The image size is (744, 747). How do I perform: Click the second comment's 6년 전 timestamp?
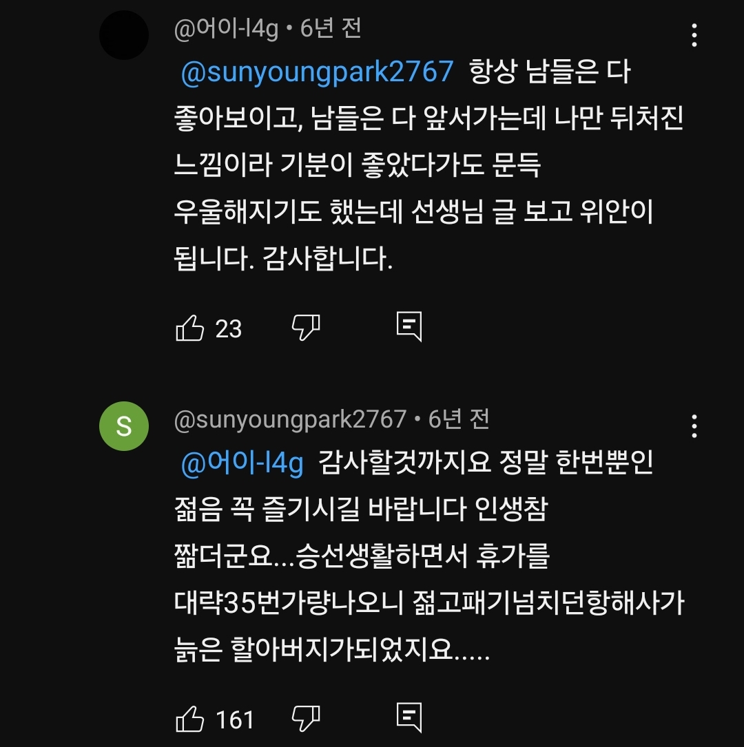[459, 420]
